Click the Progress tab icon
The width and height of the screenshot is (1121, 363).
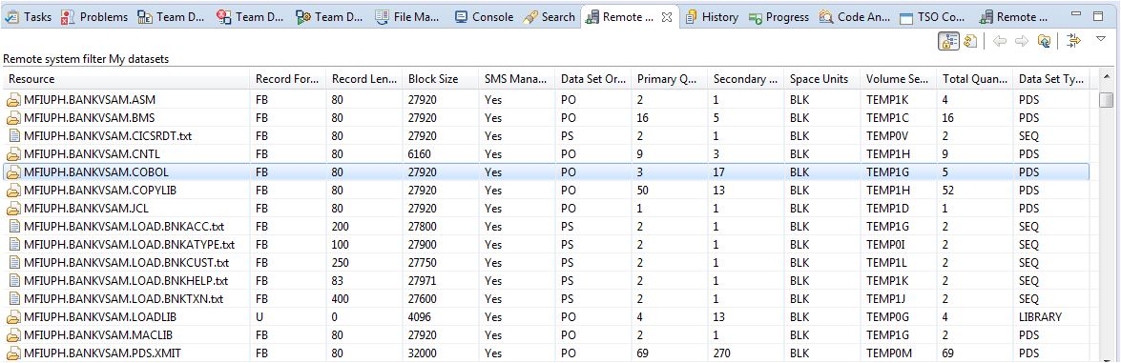pyautogui.click(x=755, y=18)
